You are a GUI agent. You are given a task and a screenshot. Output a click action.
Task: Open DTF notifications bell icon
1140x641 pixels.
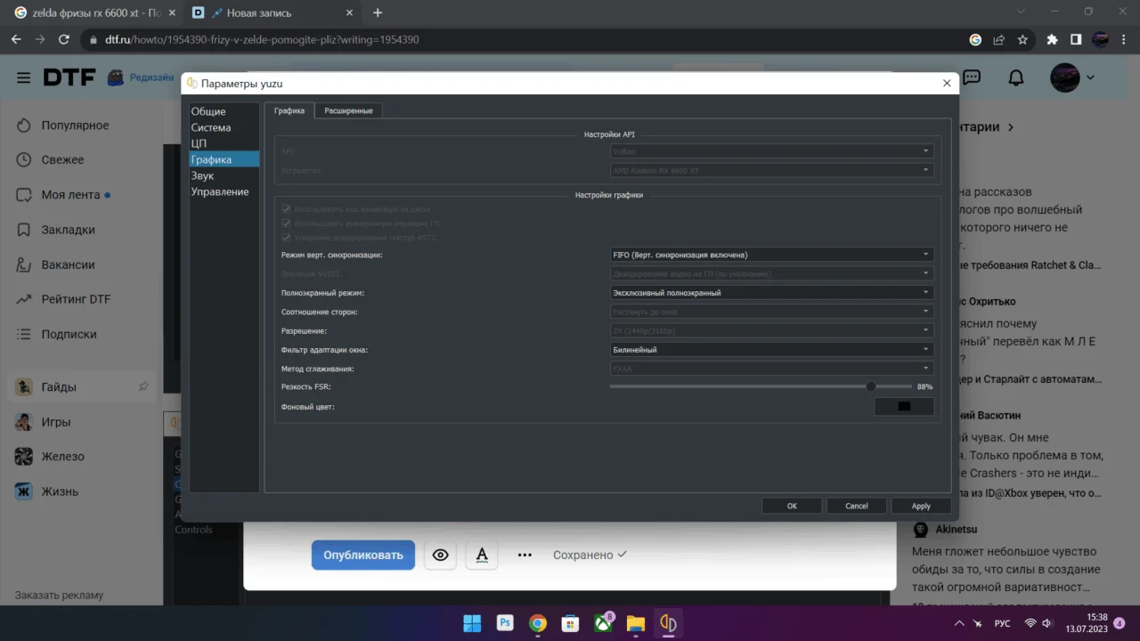pyautogui.click(x=1016, y=77)
